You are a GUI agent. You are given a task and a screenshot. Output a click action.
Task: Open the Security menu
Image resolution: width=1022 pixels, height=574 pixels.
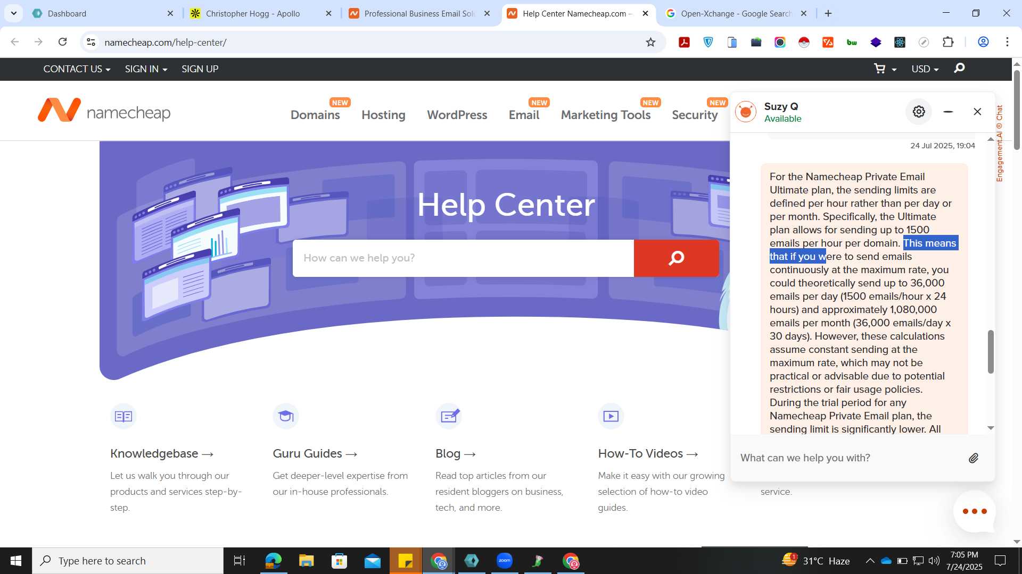(695, 115)
